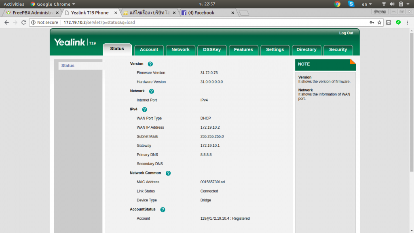414x233 pixels.
Task: Close the Yealink T19 Phone tab
Action: tap(116, 13)
